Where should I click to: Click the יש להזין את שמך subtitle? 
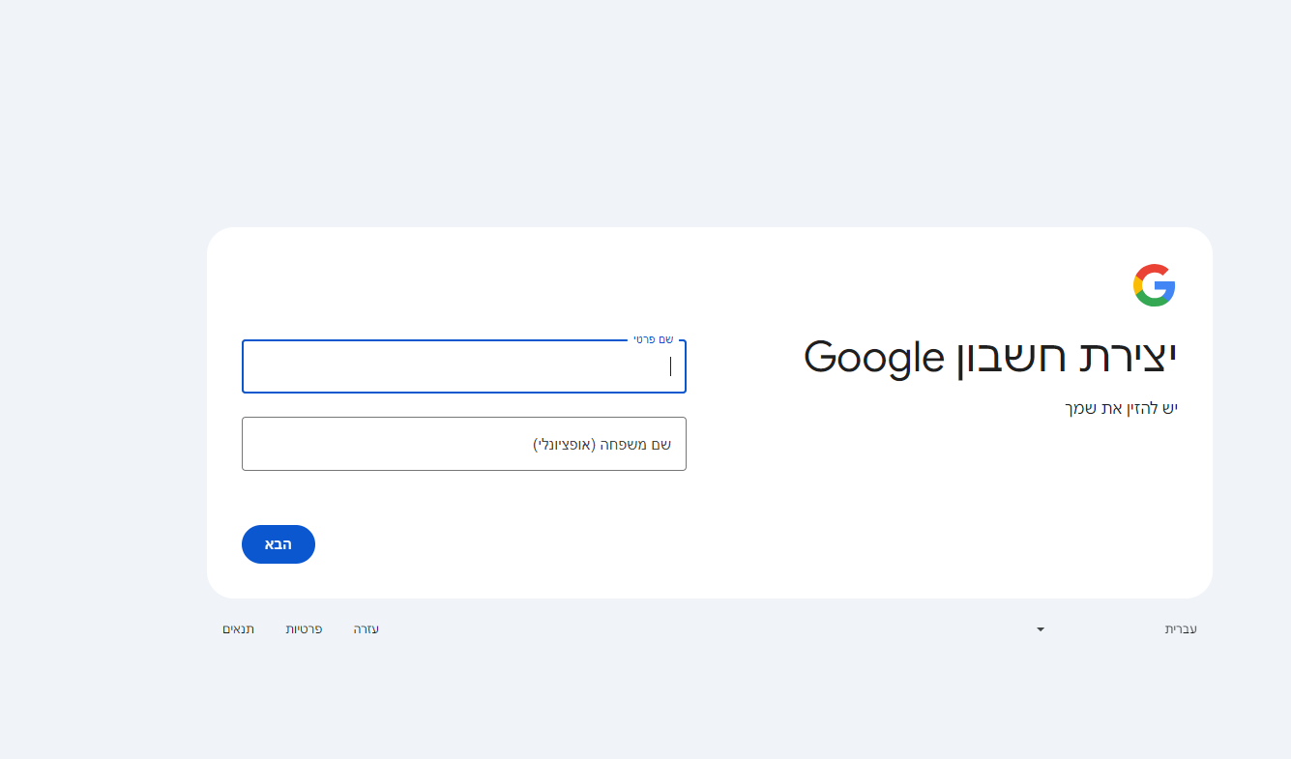pyautogui.click(x=1121, y=408)
